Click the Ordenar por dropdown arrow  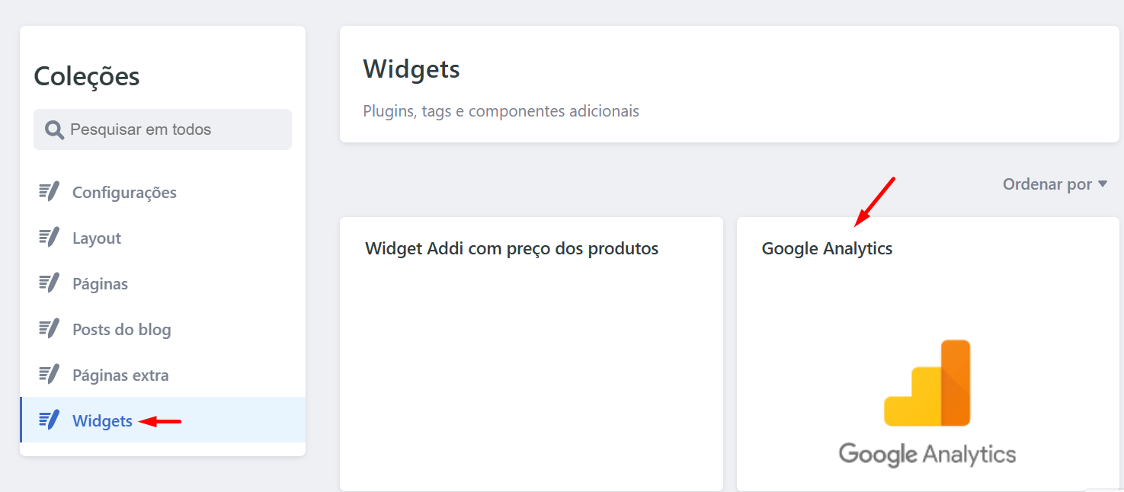point(1102,184)
